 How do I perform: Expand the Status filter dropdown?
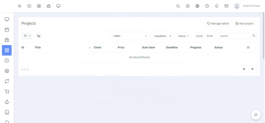pyautogui.click(x=184, y=36)
